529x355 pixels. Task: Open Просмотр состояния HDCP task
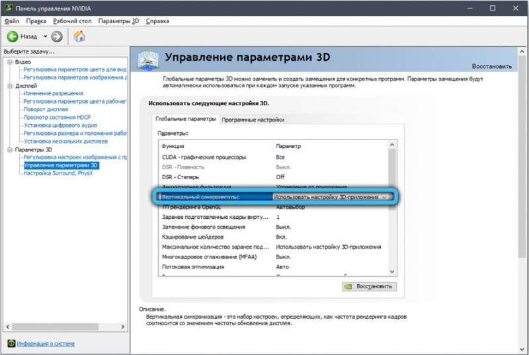coord(57,117)
